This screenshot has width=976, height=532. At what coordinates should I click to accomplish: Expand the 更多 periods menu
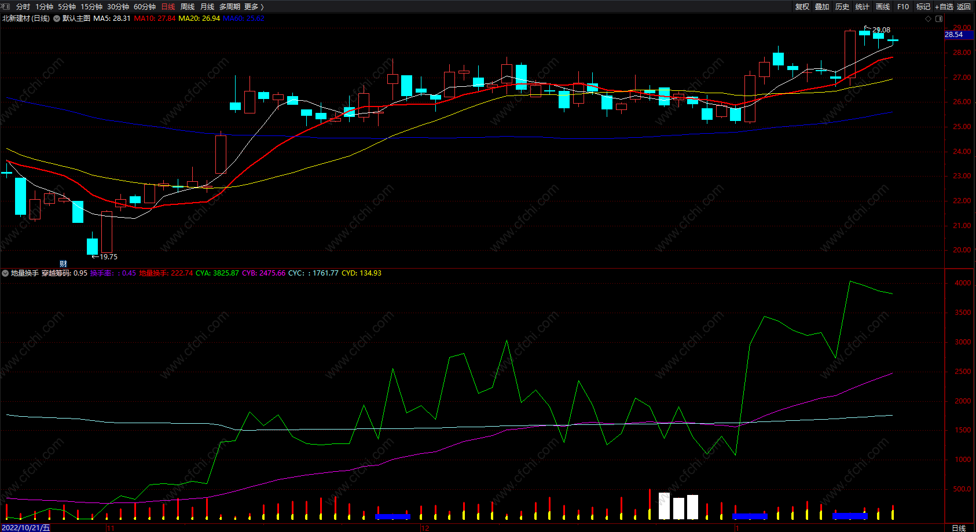(254, 7)
